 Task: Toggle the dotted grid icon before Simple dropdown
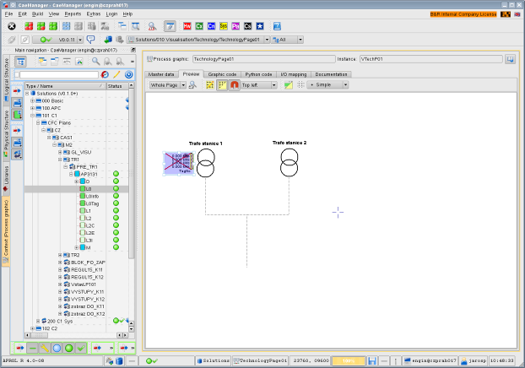(300, 84)
